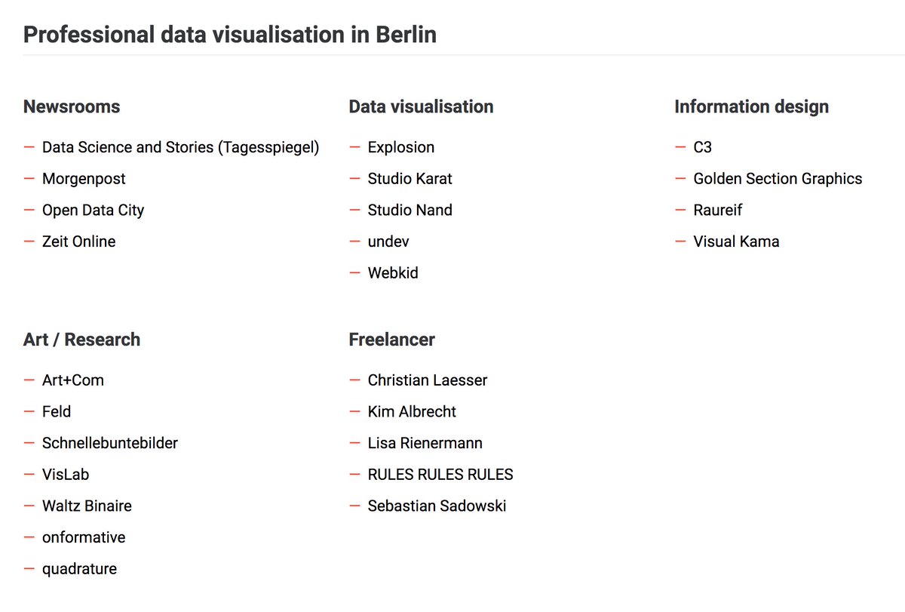
Task: Open the Explosion link
Action: click(400, 148)
